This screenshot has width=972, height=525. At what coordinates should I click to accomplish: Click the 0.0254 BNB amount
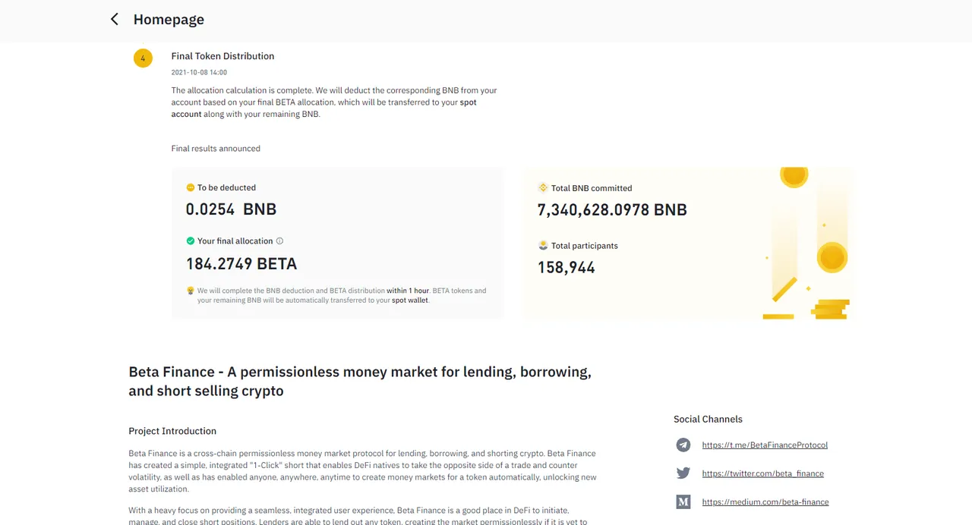pos(231,209)
